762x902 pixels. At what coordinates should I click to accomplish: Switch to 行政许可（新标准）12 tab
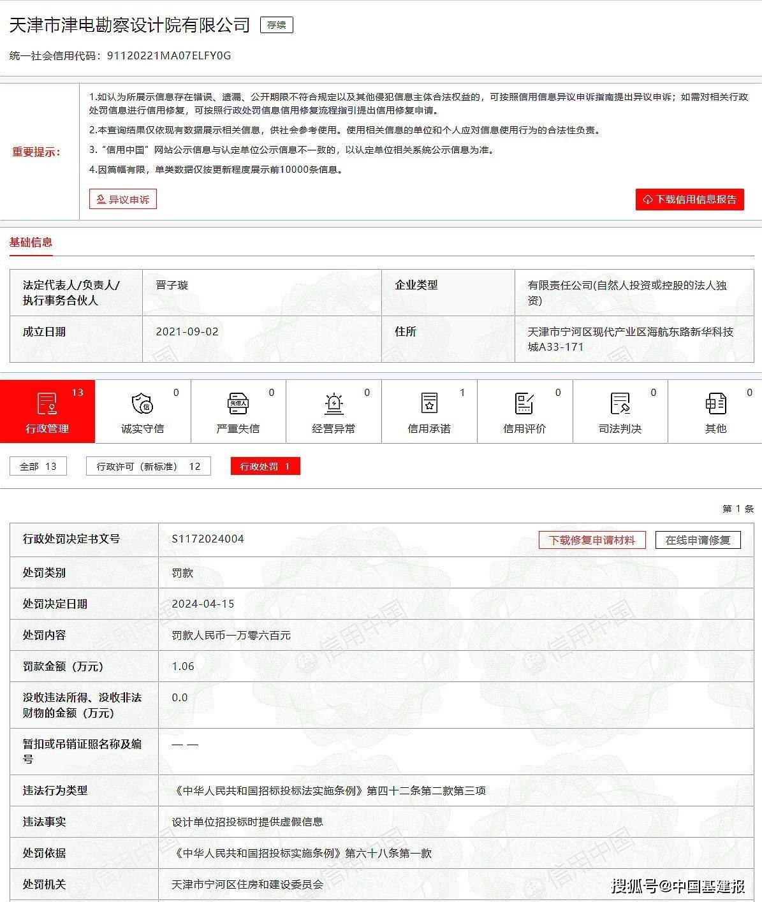click(149, 467)
